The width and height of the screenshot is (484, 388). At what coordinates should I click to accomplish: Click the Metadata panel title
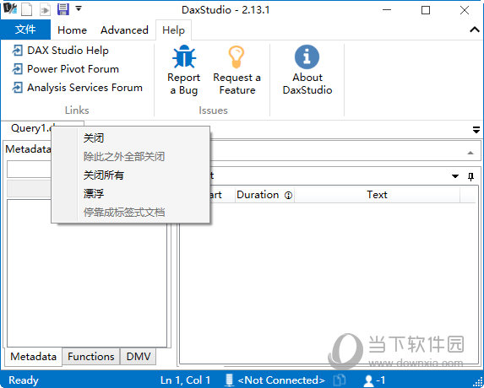(28, 149)
